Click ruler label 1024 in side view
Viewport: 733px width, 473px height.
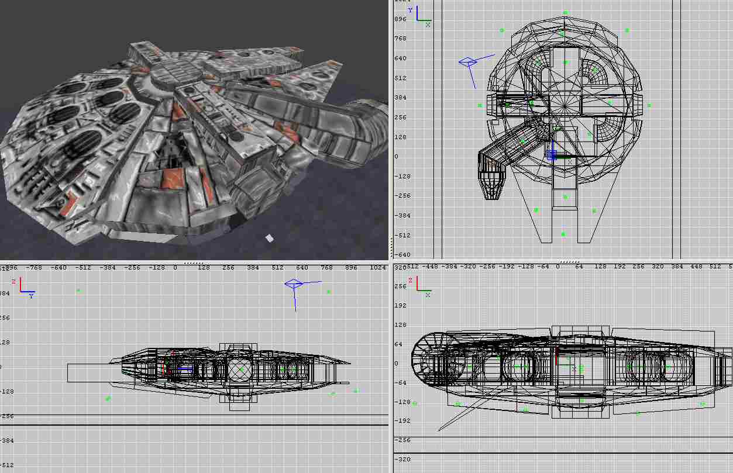coord(378,267)
